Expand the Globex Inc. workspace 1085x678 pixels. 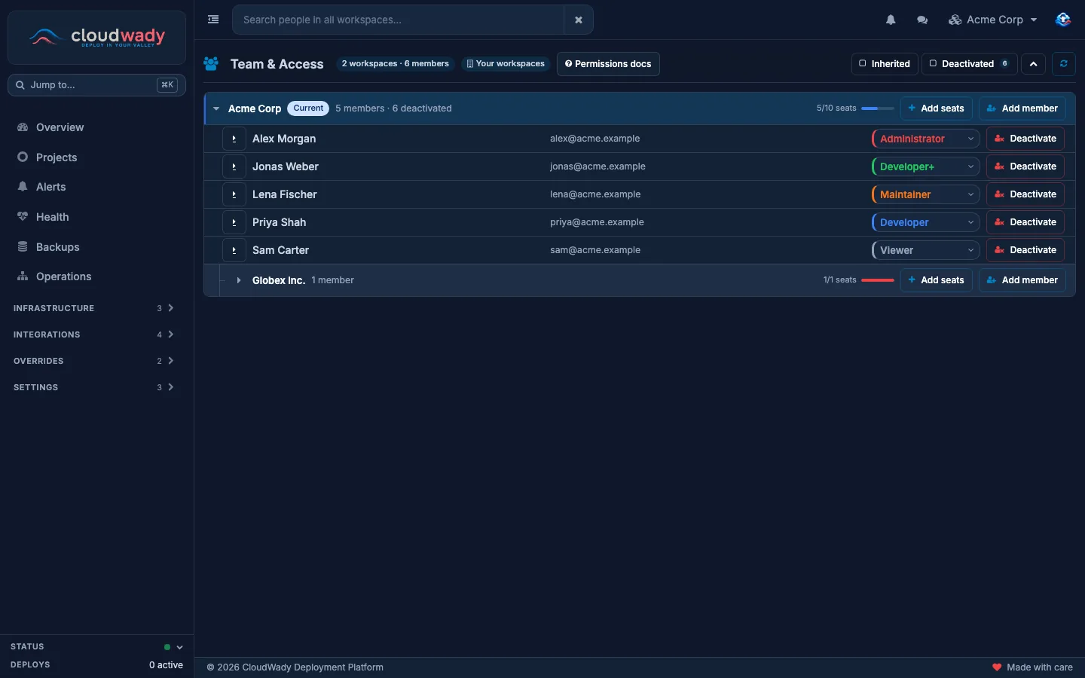pyautogui.click(x=239, y=280)
